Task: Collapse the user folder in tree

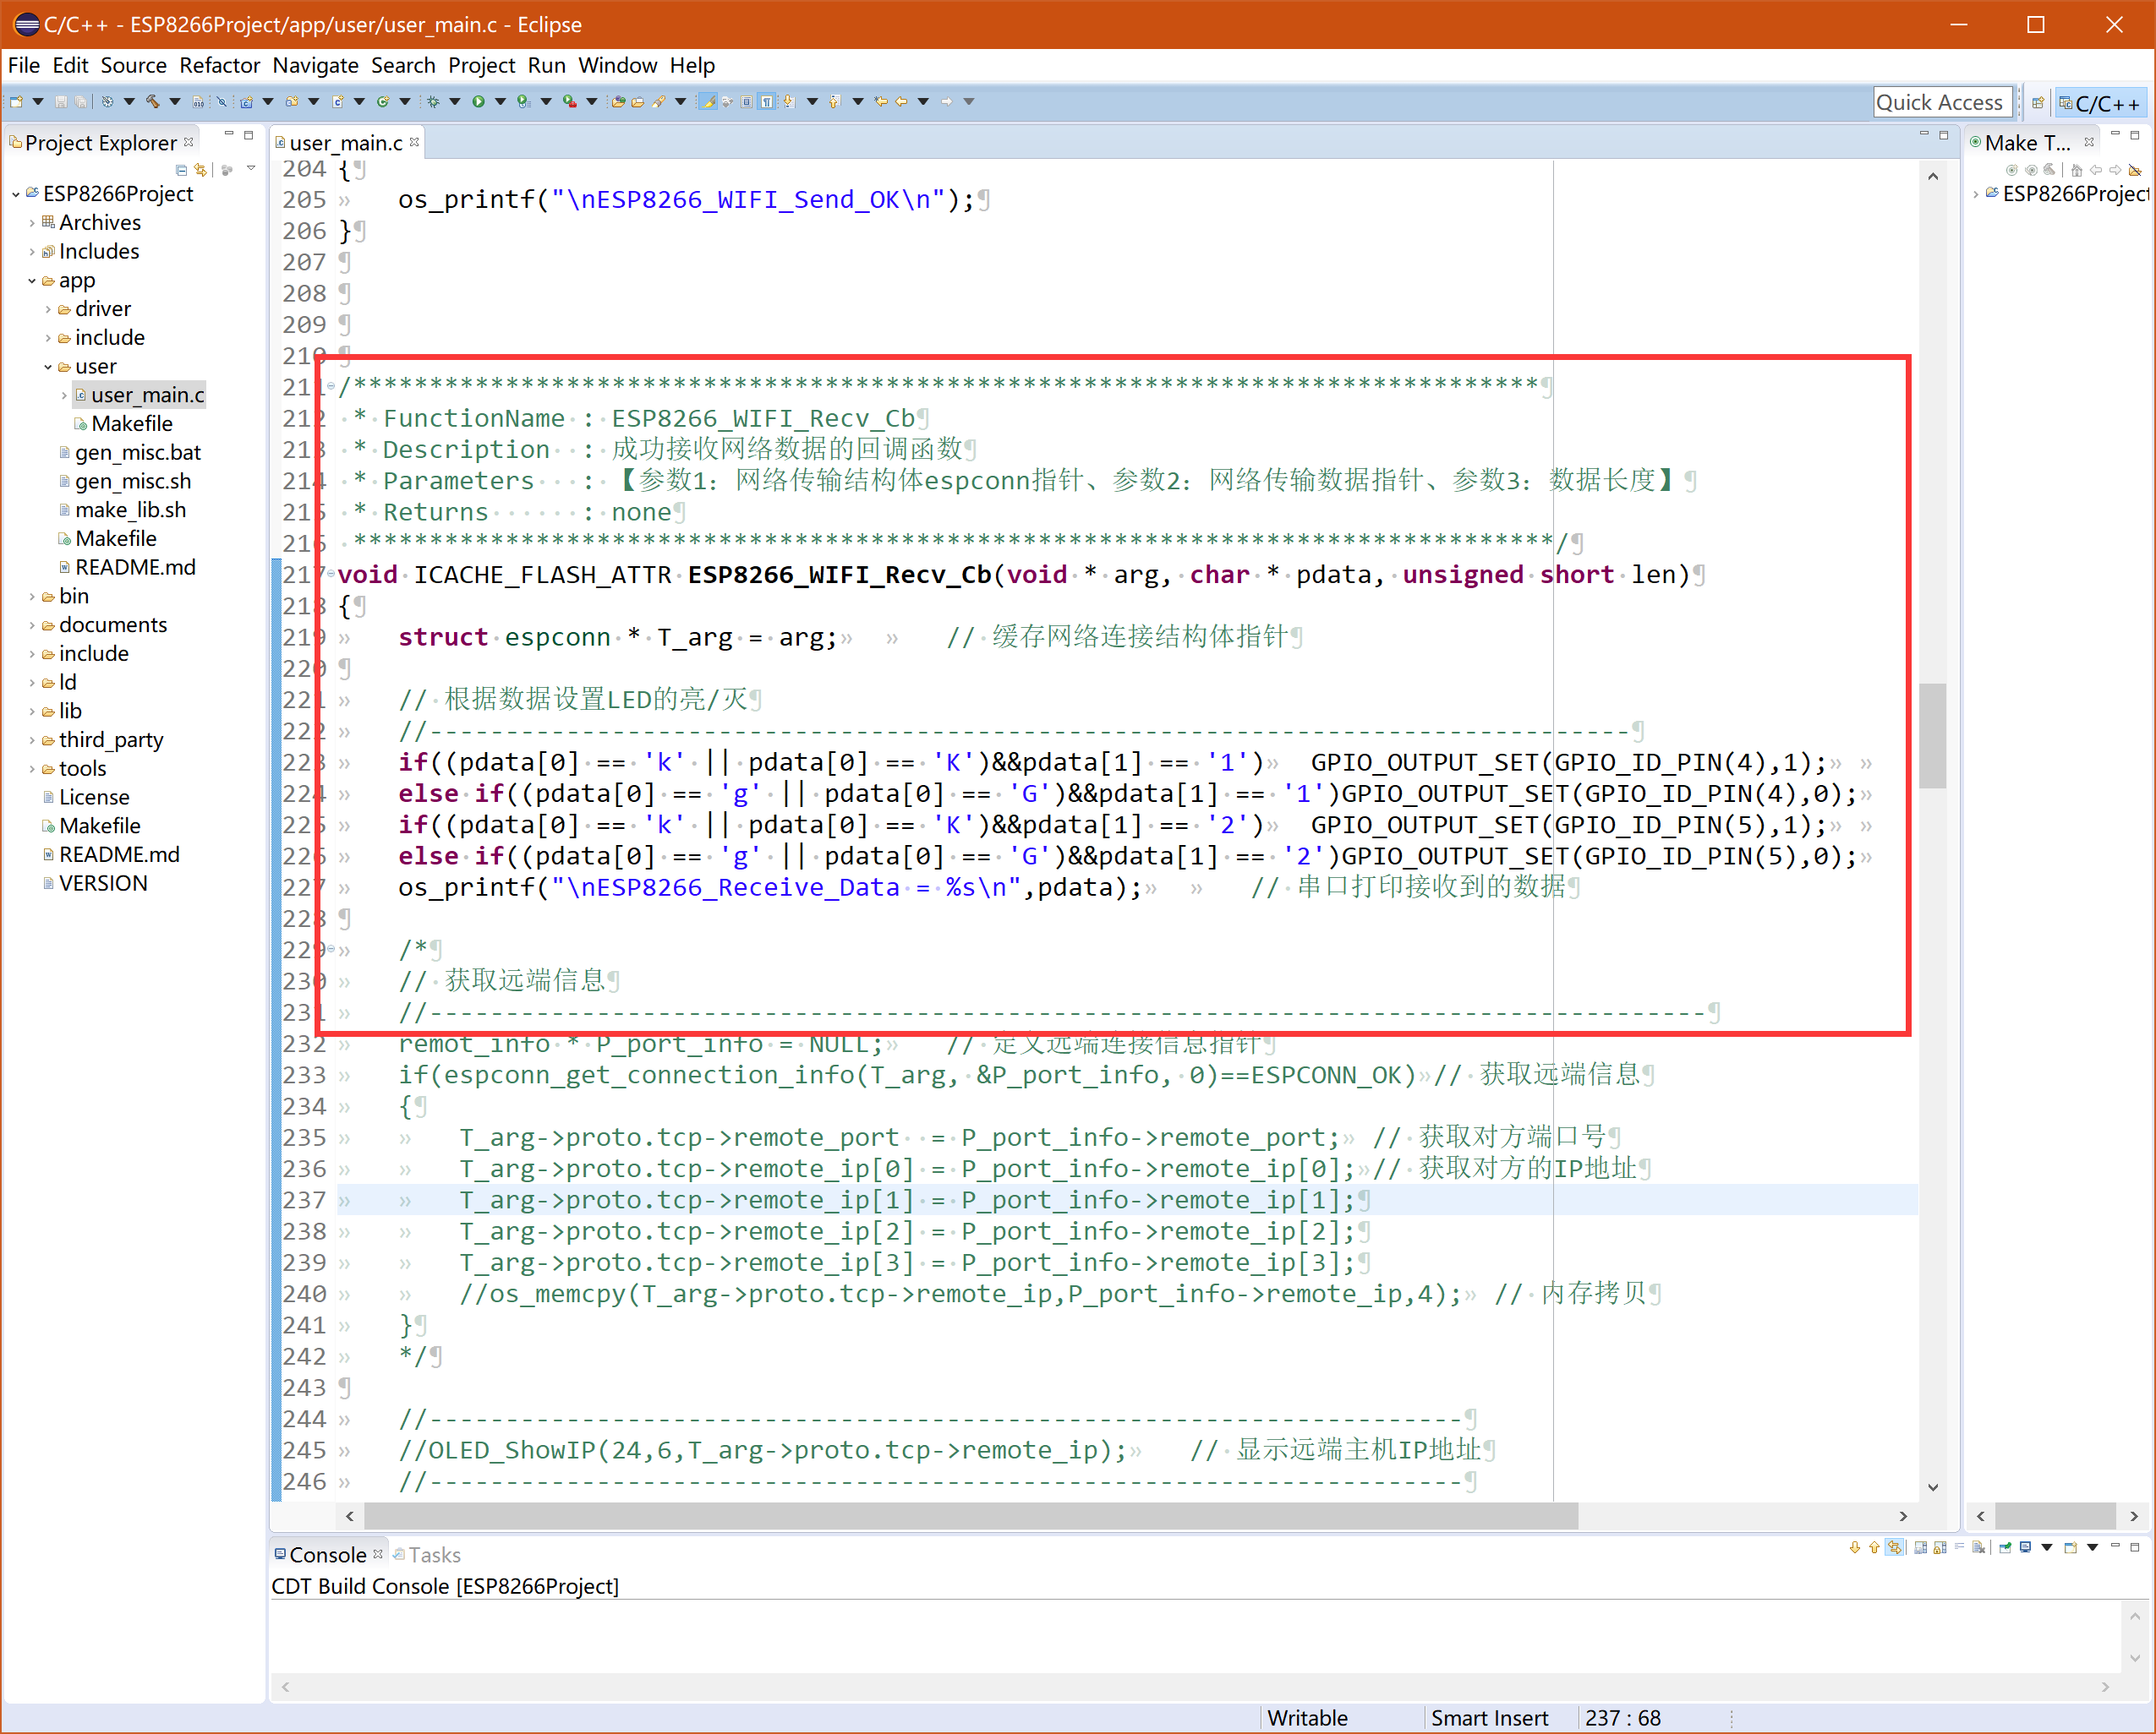Action: (x=48, y=367)
